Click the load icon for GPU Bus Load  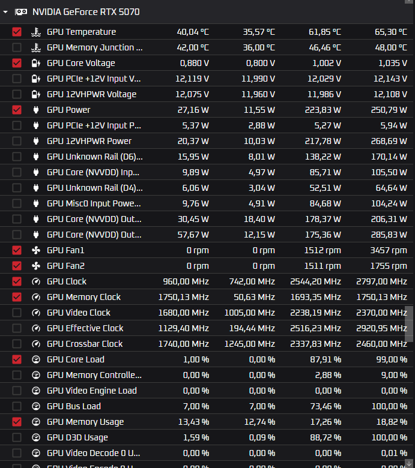(36, 406)
